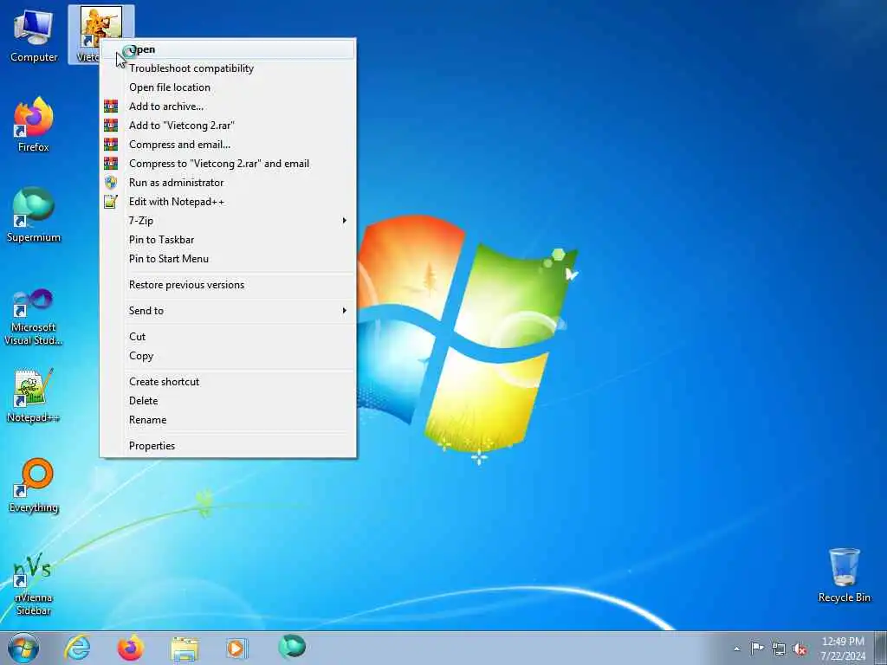Choose Copy in the context menu
The image size is (887, 665).
(x=229, y=356)
